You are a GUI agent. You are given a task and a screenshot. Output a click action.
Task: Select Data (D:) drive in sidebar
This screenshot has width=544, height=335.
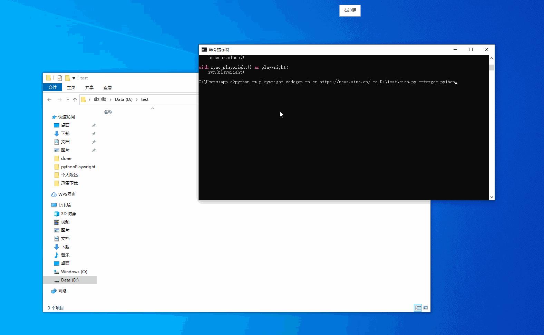pos(70,280)
